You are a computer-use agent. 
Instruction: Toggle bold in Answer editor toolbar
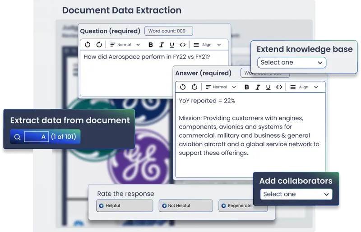coord(246,87)
